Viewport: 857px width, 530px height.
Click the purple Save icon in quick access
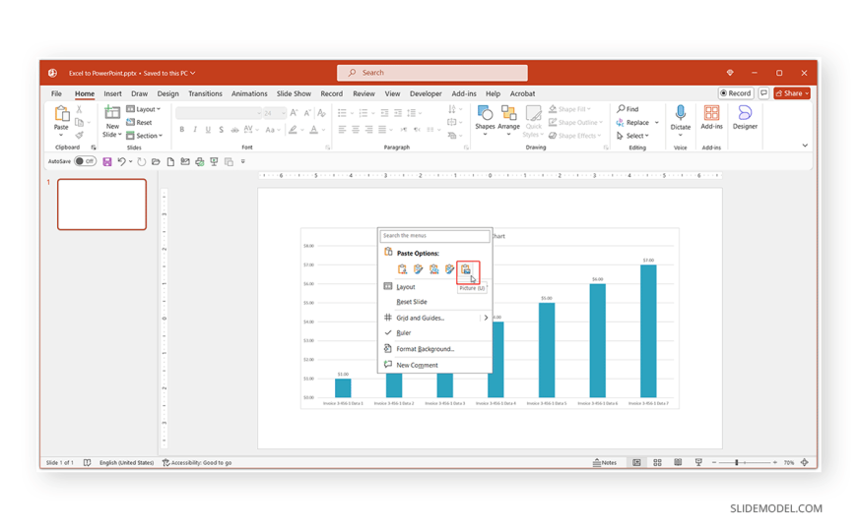(107, 161)
